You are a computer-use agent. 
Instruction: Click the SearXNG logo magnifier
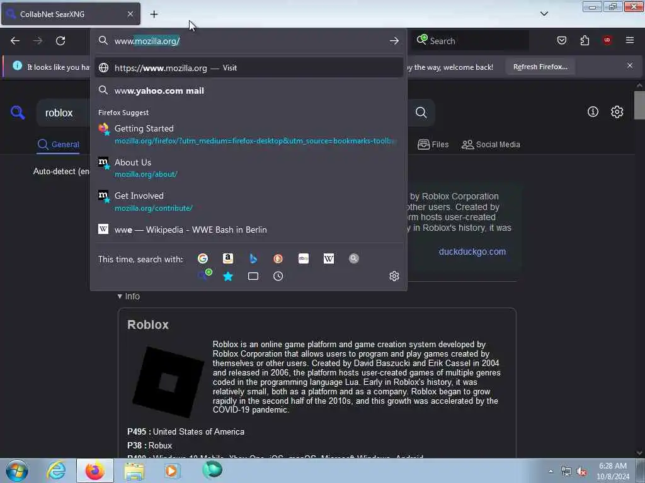18,112
